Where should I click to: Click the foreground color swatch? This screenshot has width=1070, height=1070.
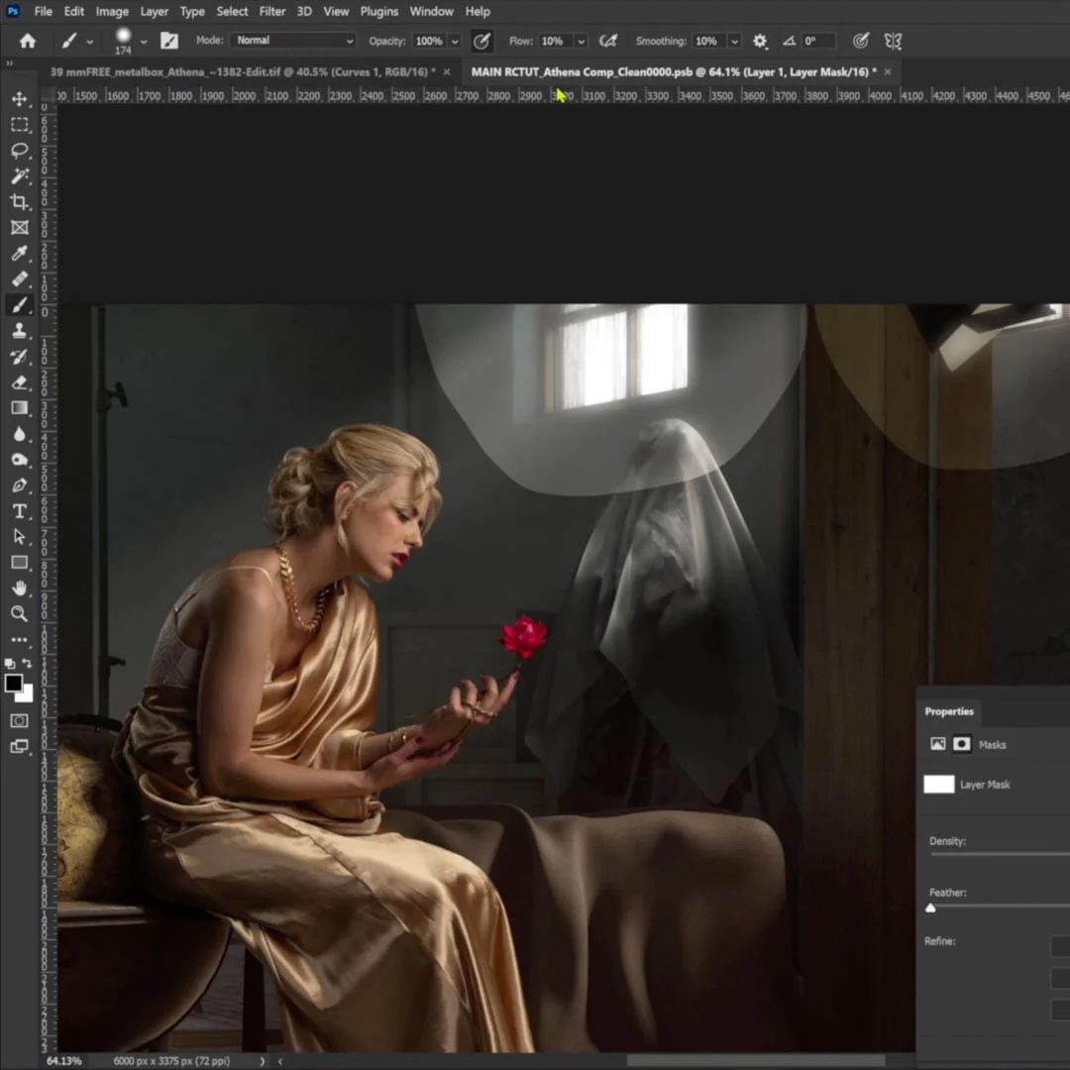(14, 684)
